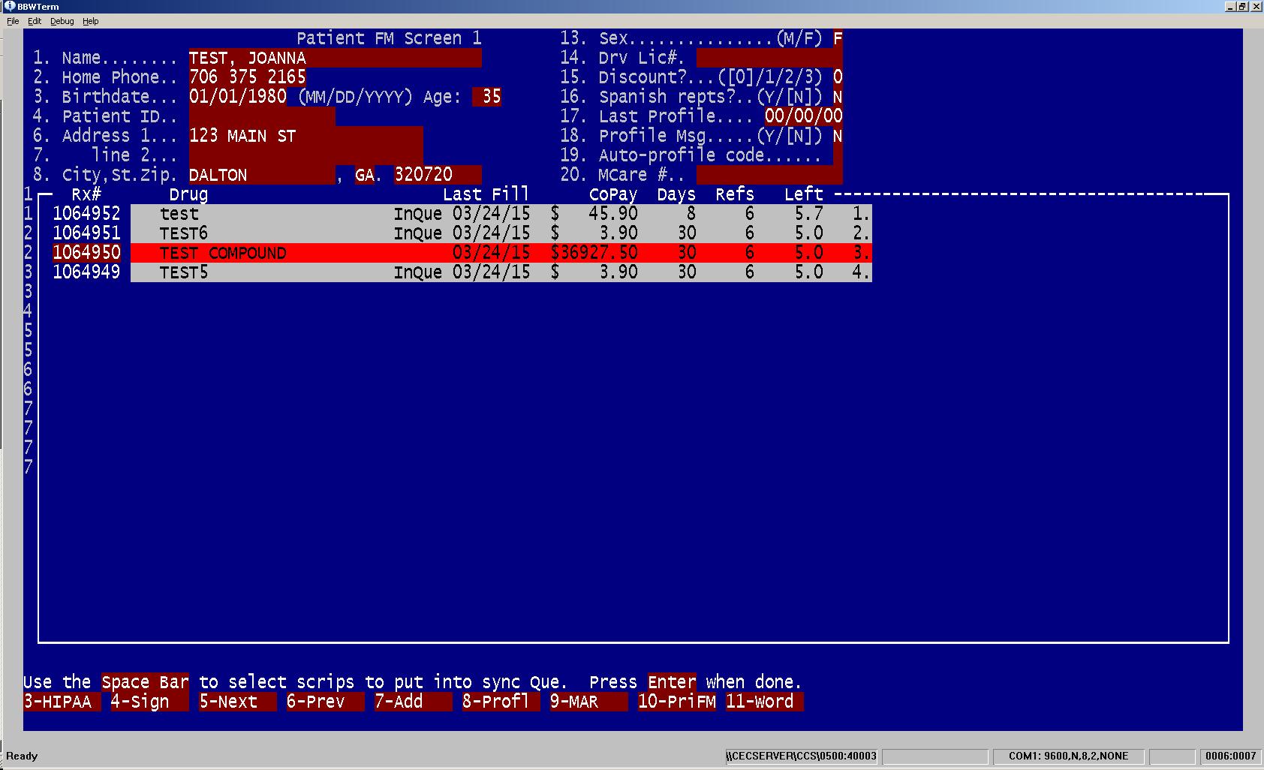Click drug name TEST6
Viewport: 1264px width, 770px height.
(x=184, y=233)
